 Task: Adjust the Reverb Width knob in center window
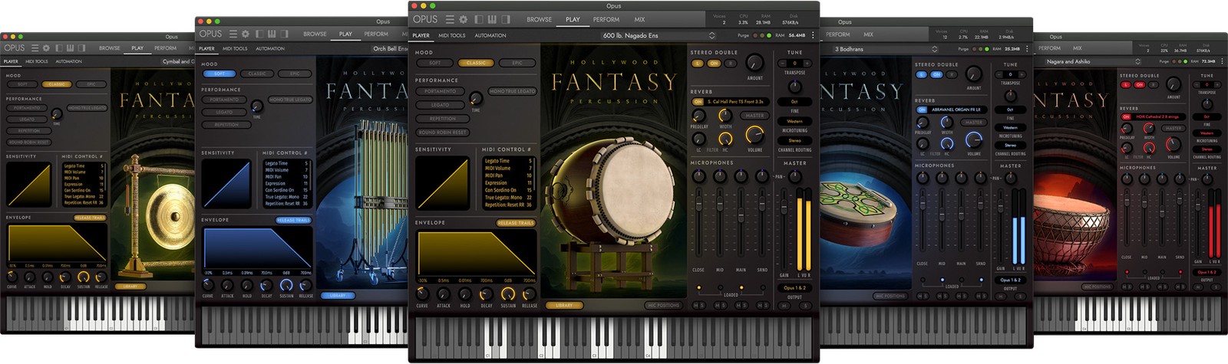pos(725,116)
